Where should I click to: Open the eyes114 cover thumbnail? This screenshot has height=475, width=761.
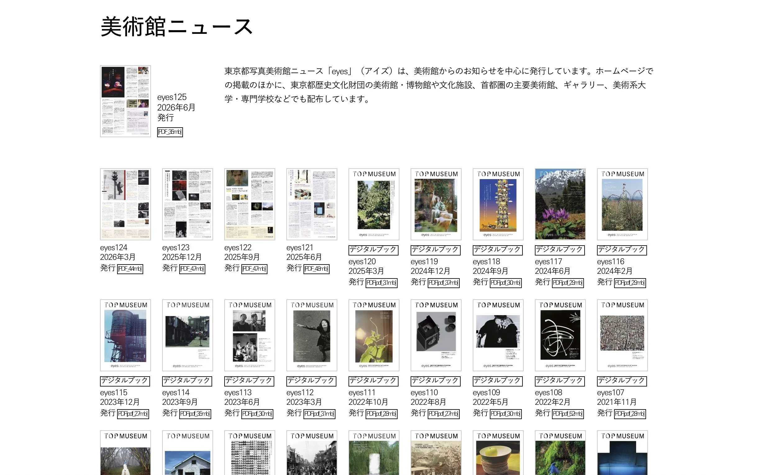coord(188,335)
